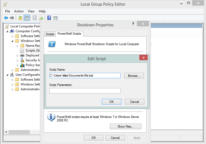Expand Administrative Templates under User Configuration

click(13, 89)
